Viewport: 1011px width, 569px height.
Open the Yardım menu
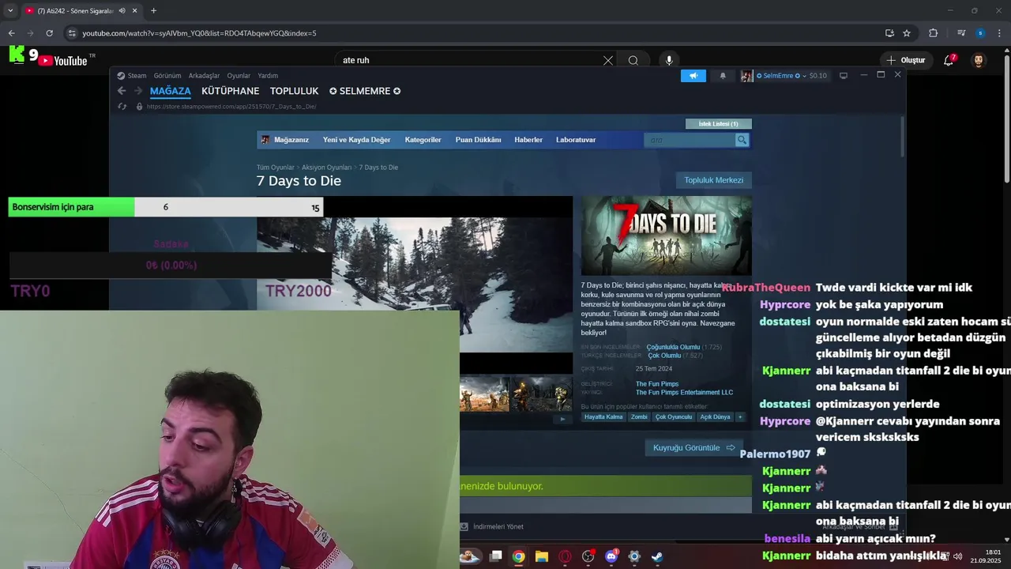(268, 76)
